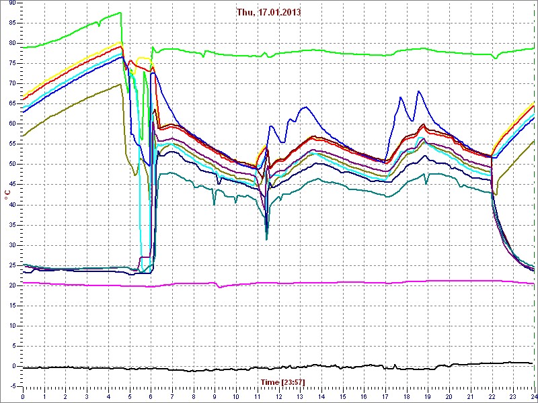538x403 pixels.
Task: Select the '60' label on temperature axis
Action: (11, 124)
